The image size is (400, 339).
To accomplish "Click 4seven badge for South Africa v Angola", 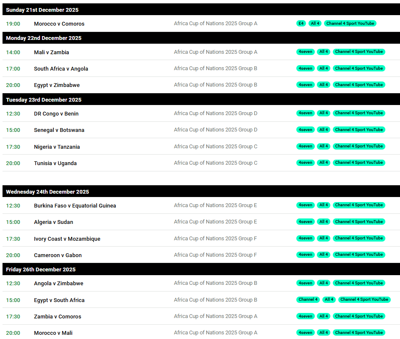I will point(306,68).
